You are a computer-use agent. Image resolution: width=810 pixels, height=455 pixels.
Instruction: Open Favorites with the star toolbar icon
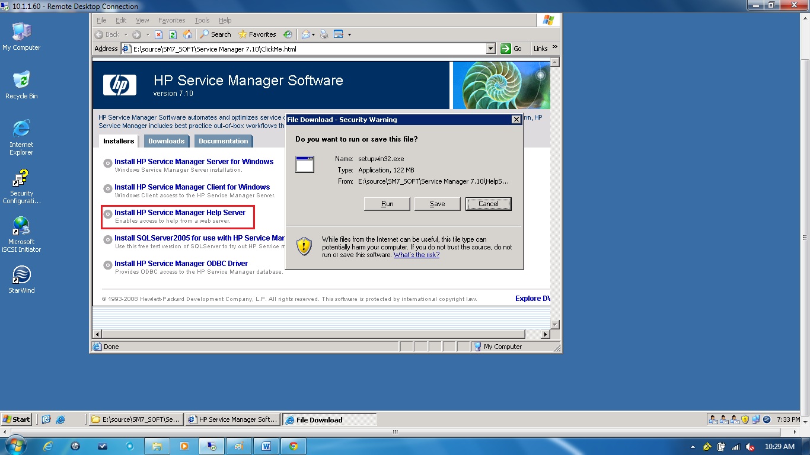[x=257, y=34]
